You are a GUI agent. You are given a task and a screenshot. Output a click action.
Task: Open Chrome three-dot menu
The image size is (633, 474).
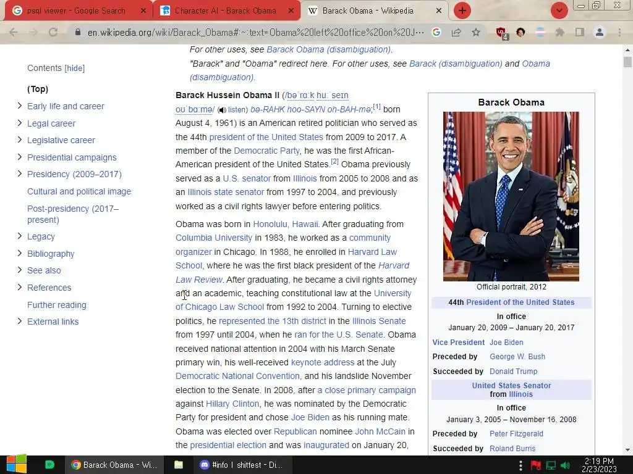click(x=619, y=32)
